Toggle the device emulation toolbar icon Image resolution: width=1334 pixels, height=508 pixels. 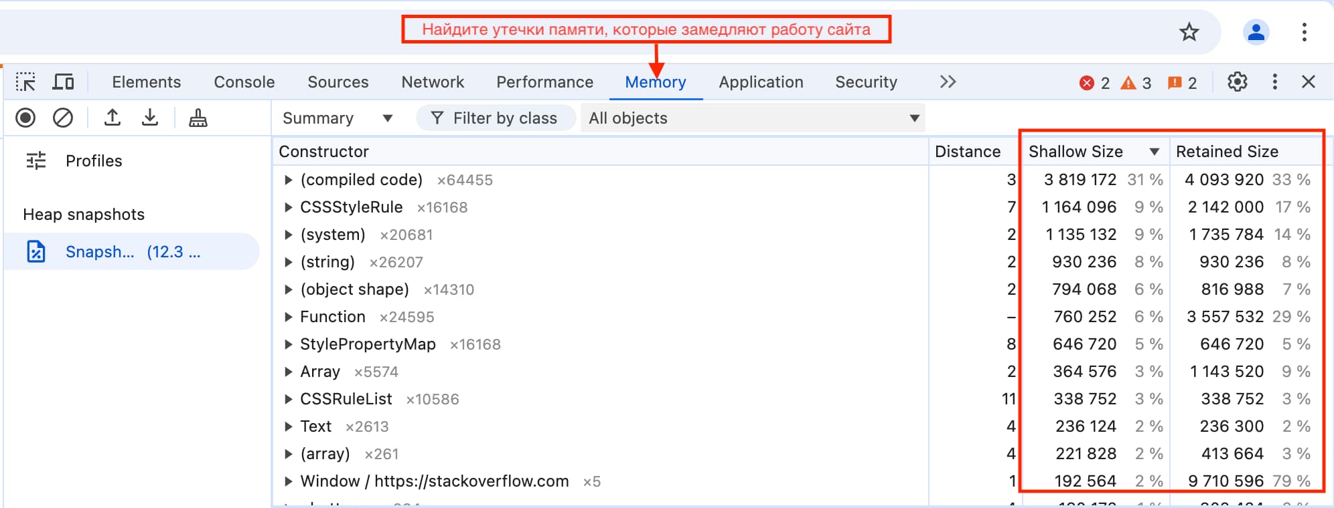64,82
